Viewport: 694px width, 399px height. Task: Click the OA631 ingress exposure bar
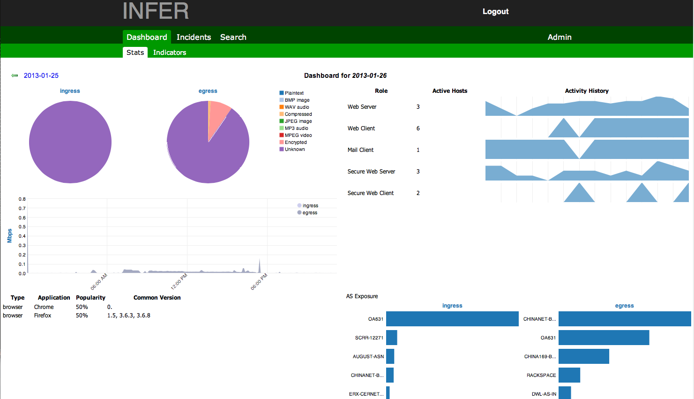(x=452, y=319)
